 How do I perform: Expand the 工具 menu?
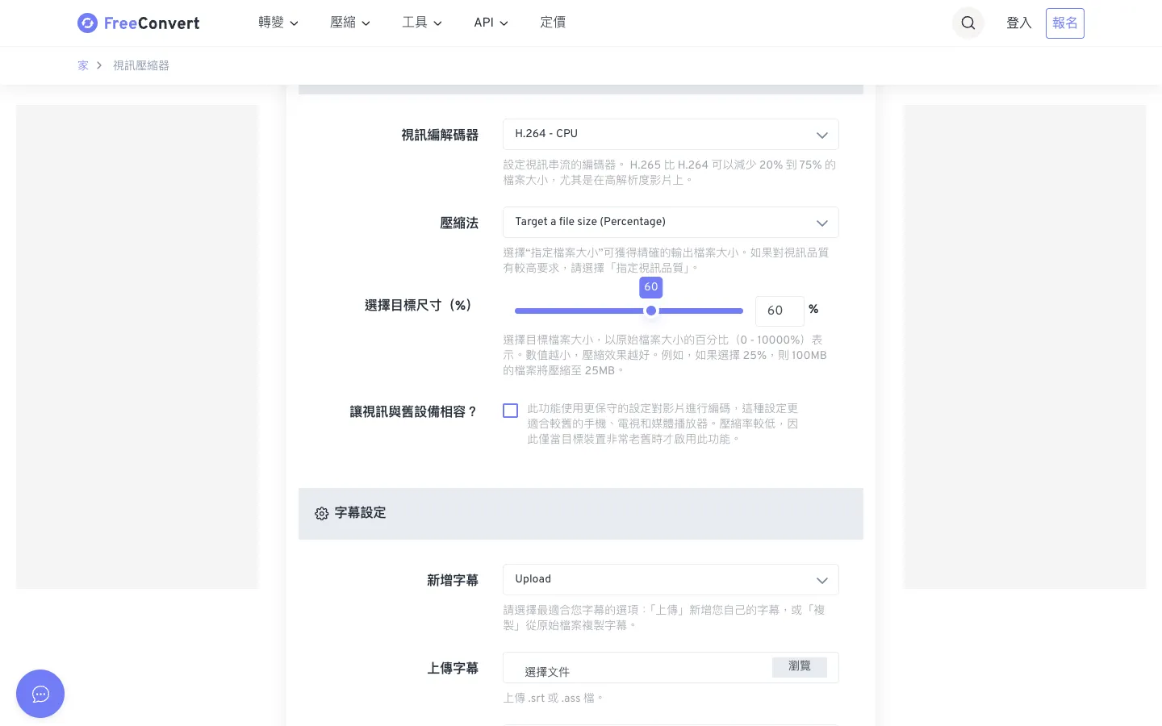[422, 23]
